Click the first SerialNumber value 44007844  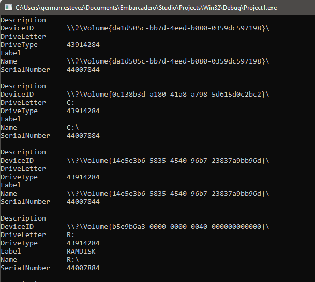(x=83, y=70)
